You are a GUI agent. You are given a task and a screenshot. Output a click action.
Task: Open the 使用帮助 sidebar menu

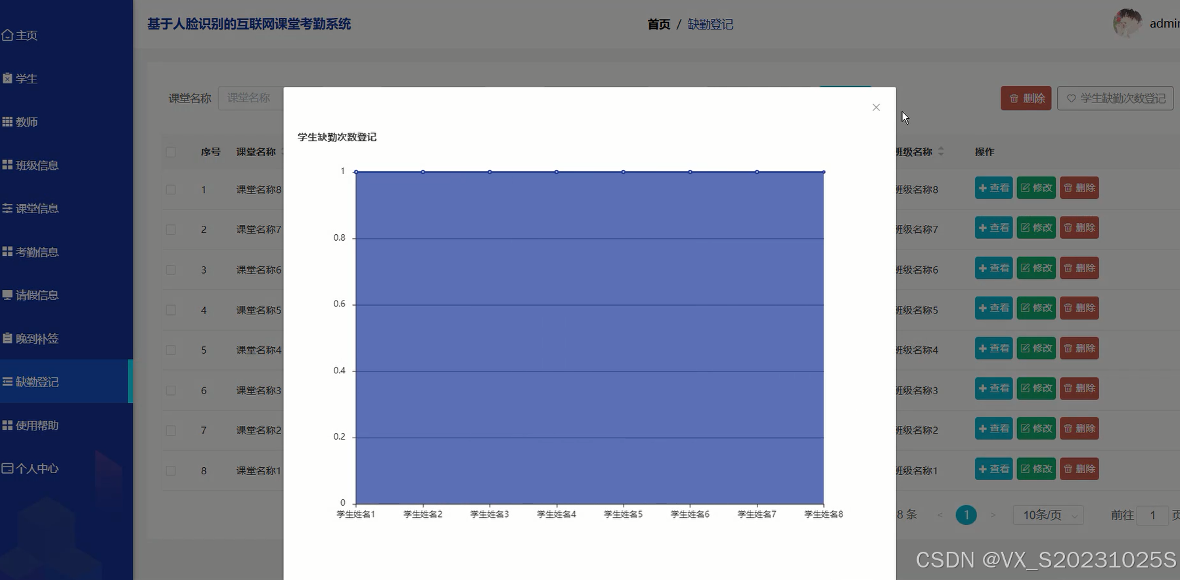point(66,425)
